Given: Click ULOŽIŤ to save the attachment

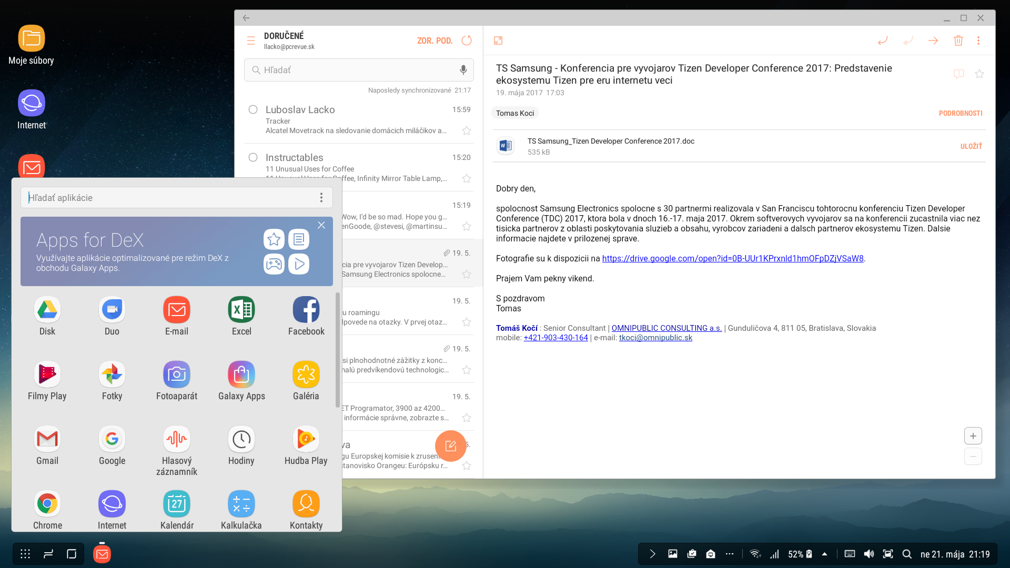Looking at the screenshot, I should 971,146.
